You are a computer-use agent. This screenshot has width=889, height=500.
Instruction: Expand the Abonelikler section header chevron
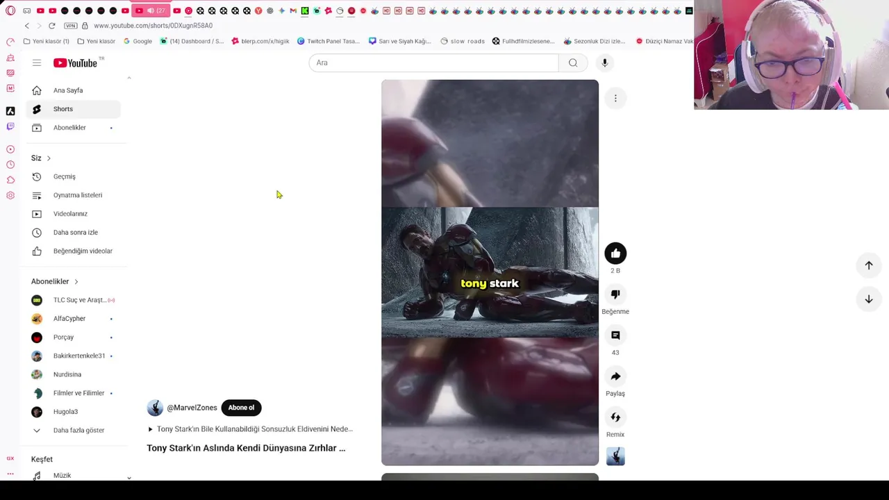(76, 281)
